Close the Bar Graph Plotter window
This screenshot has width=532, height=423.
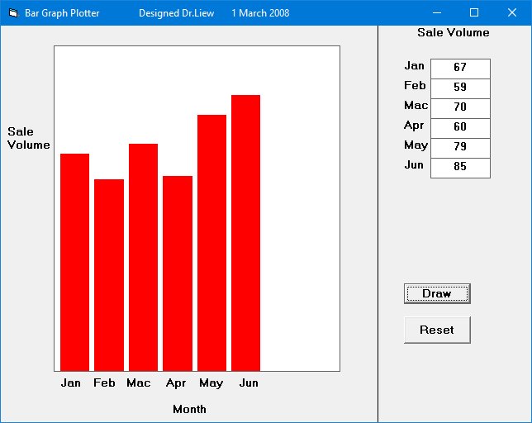click(512, 13)
